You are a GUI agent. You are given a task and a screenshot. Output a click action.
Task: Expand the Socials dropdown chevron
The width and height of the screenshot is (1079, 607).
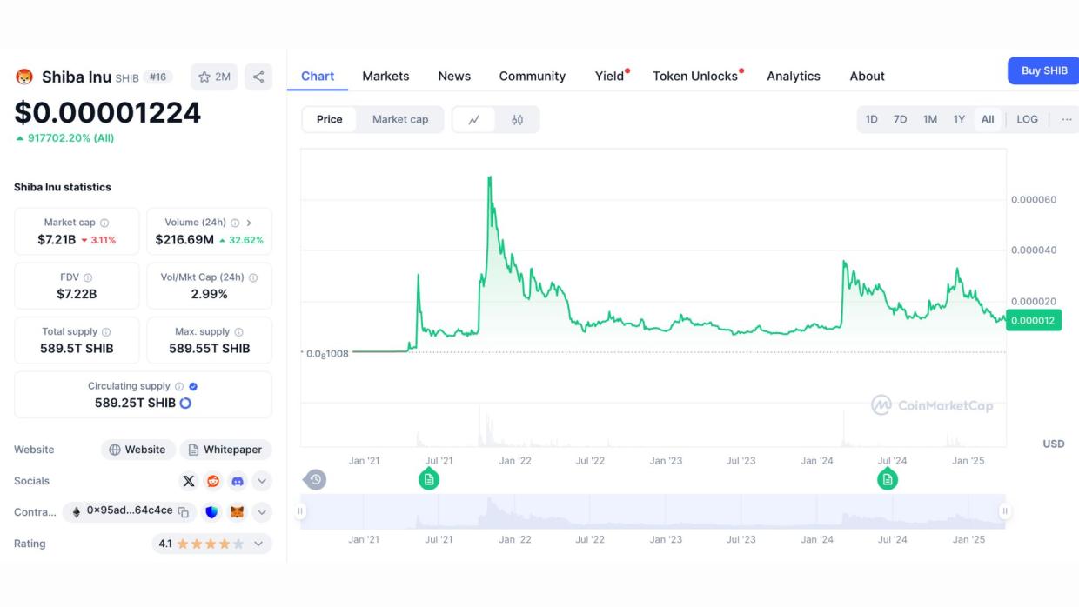[x=262, y=481]
